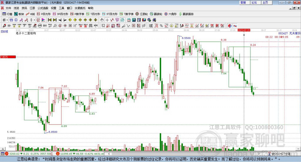This screenshot has height=162, width=301.
Task: Open the 行情 market quotes view
Action: pos(7,14)
